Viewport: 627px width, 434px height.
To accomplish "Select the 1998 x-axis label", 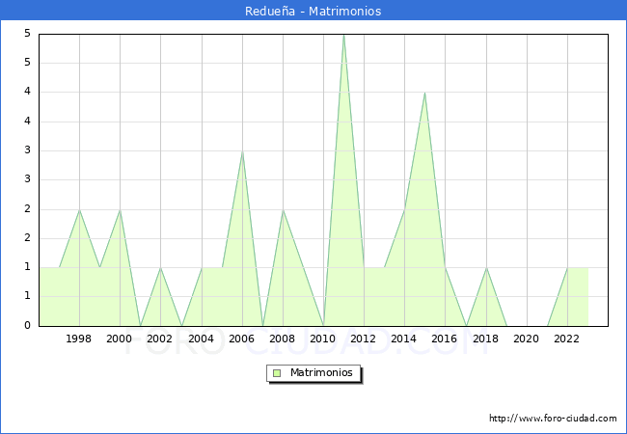I will [x=79, y=339].
